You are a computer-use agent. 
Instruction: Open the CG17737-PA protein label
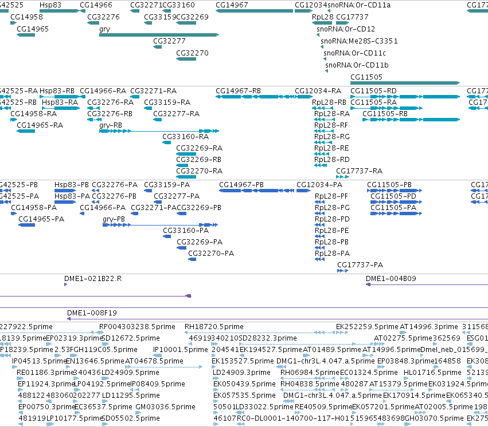pyautogui.click(x=360, y=265)
